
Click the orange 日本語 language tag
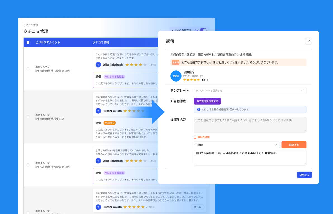point(175,63)
